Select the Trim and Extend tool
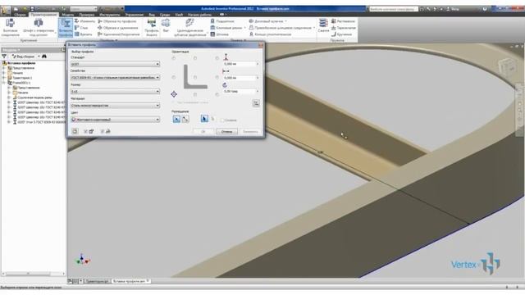Image resolution: width=525 pixels, height=295 pixels. coord(118,28)
